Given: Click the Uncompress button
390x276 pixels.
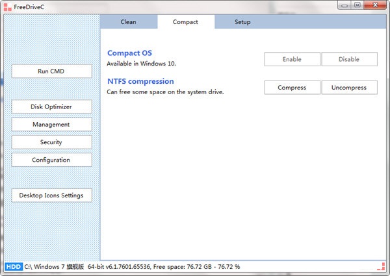Looking at the screenshot, I should pyautogui.click(x=349, y=88).
